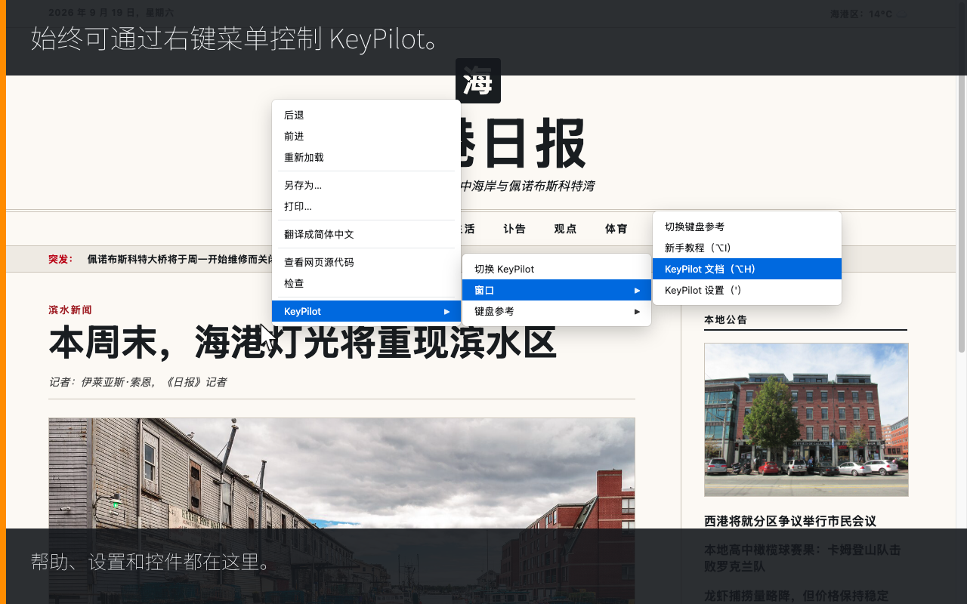
Task: Click the 海 newspaper logo icon
Action: click(478, 81)
